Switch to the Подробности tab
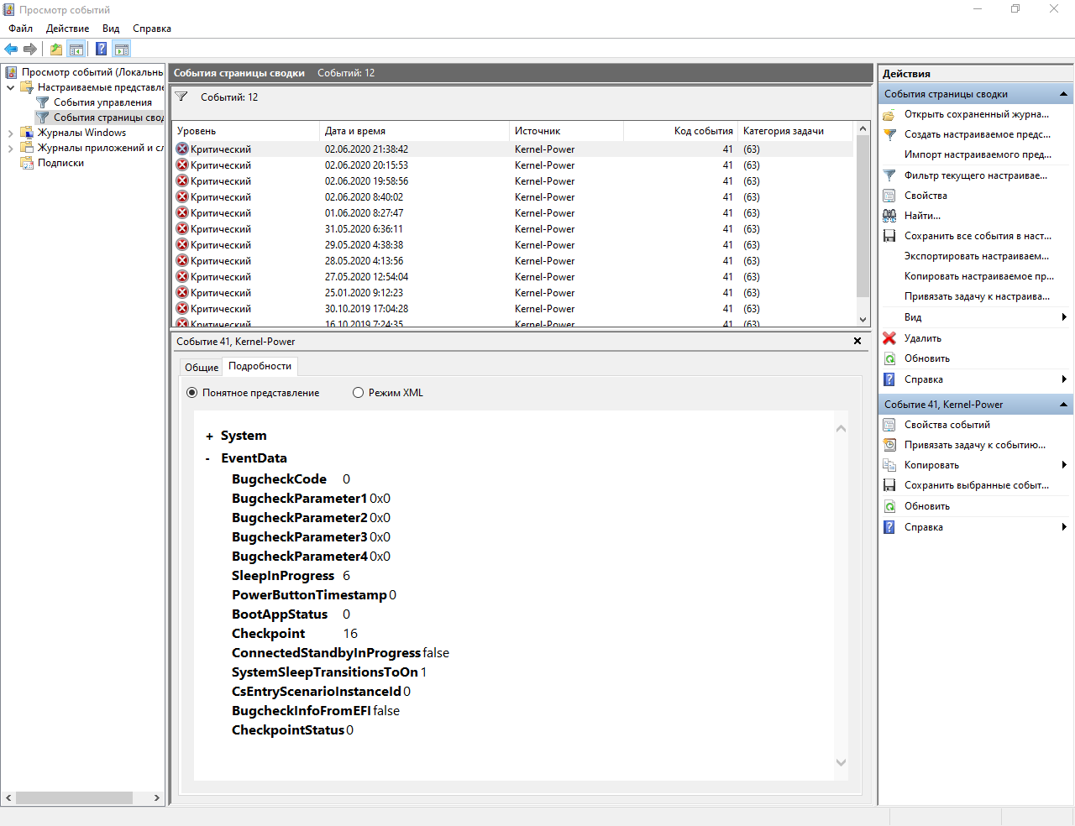 tap(260, 366)
